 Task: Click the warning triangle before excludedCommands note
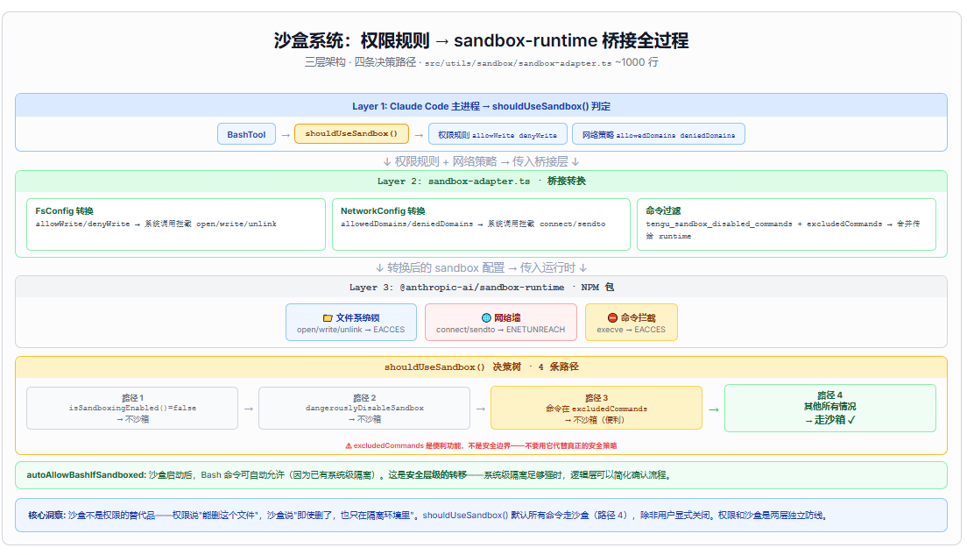349,445
